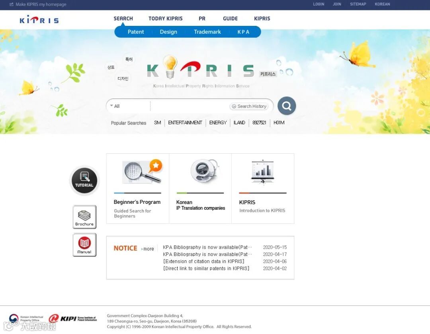Open the Manual book icon
The width and height of the screenshot is (430, 334).
84,245
